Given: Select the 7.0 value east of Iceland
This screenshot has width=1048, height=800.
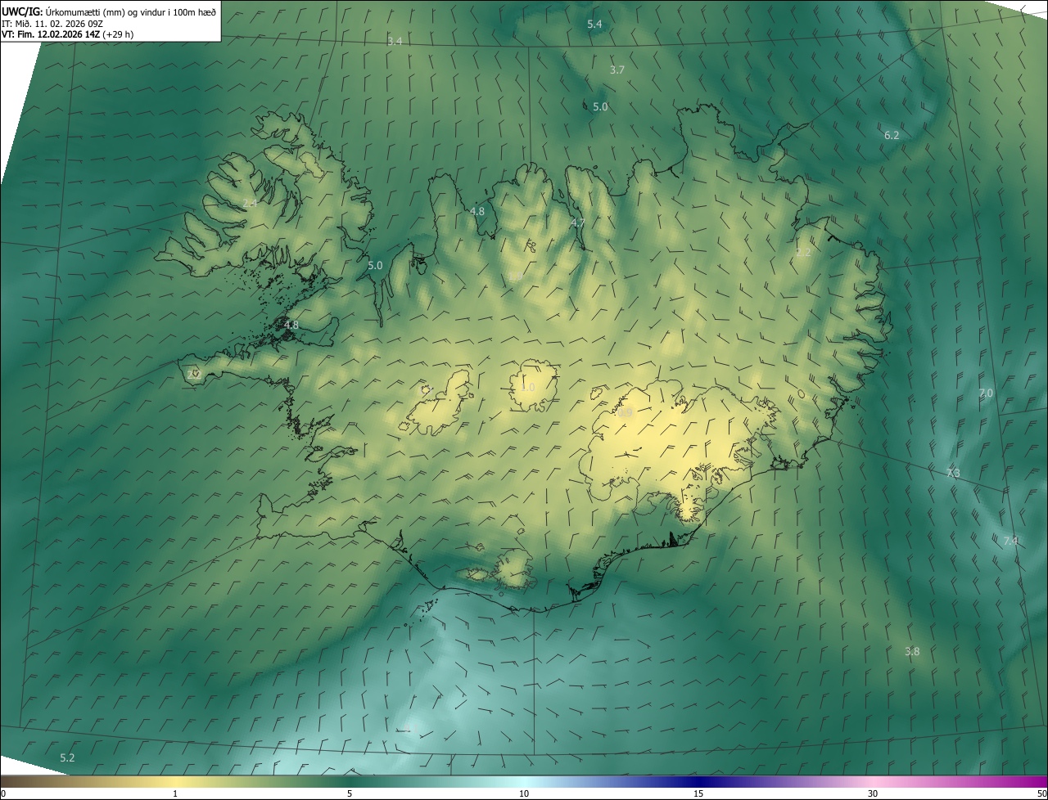Looking at the screenshot, I should tap(986, 393).
